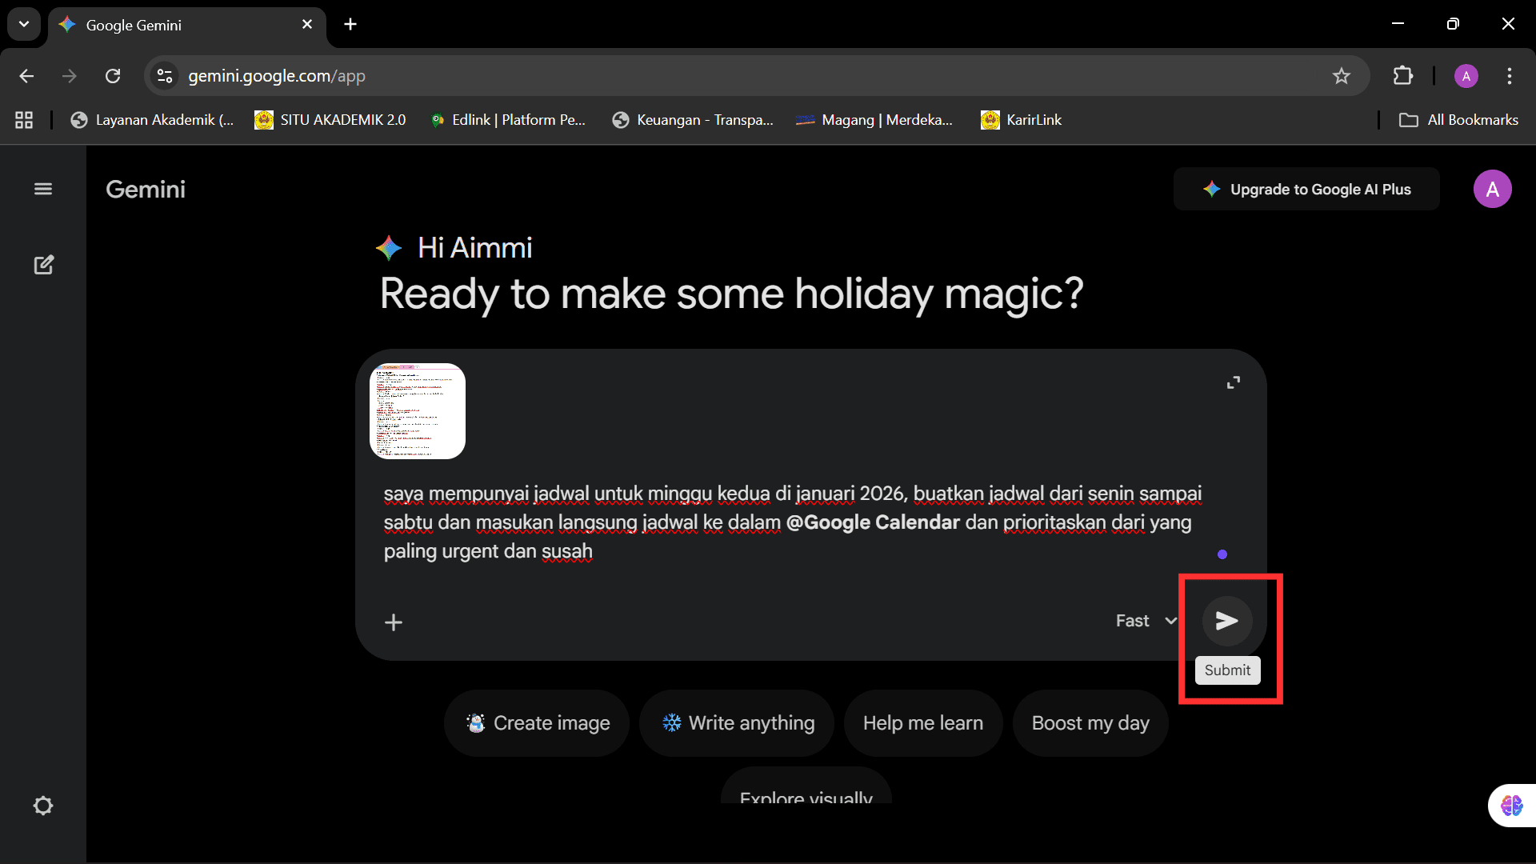View site information icon in address bar
Image resolution: width=1536 pixels, height=864 pixels.
click(x=165, y=76)
